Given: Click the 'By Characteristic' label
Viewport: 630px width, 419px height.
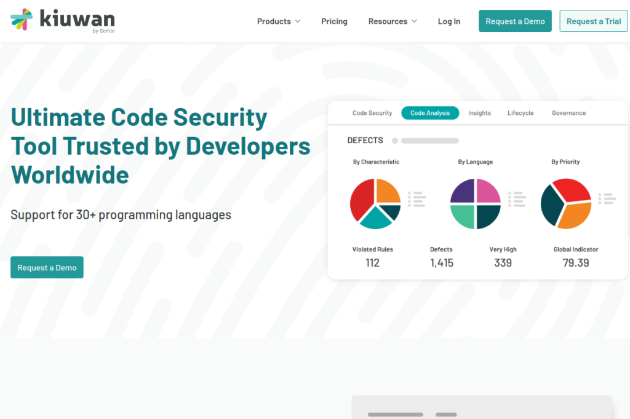Looking at the screenshot, I should coord(376,162).
